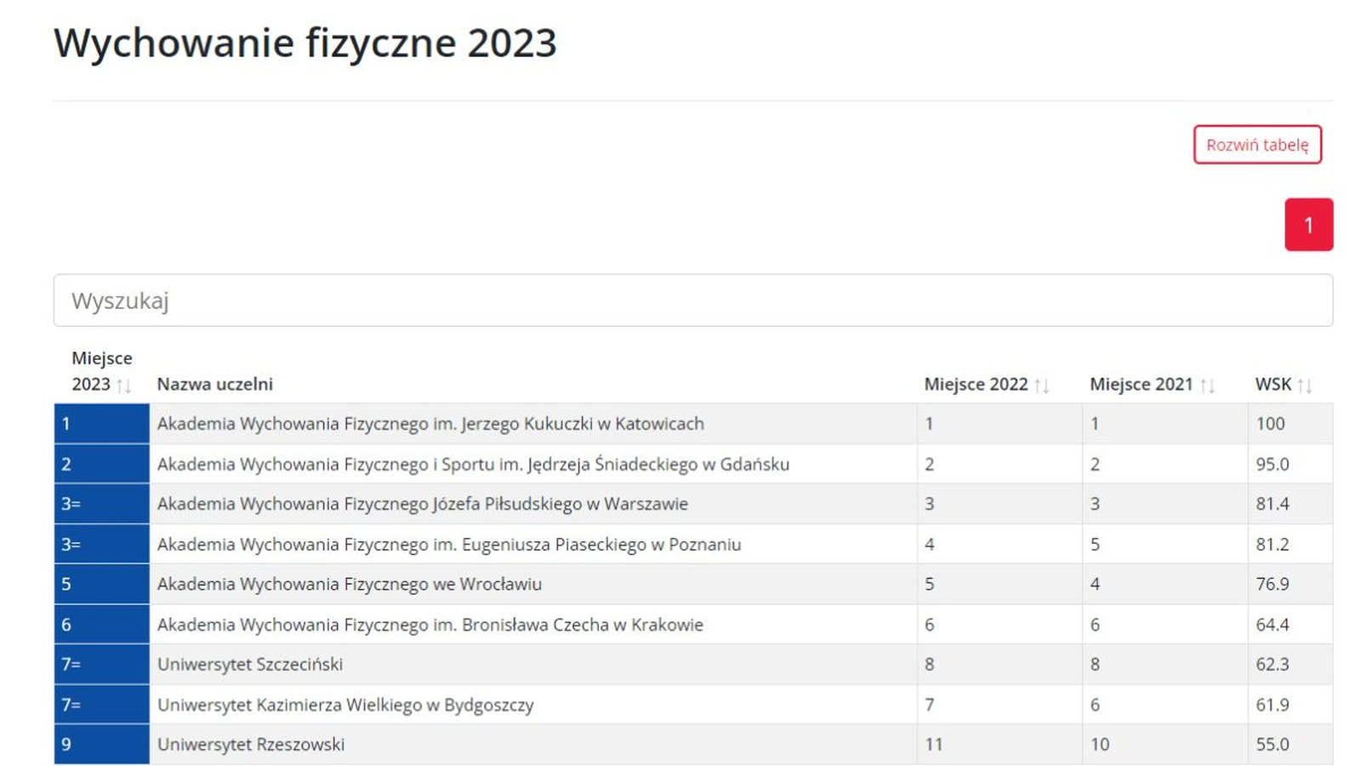The width and height of the screenshot is (1361, 766).
Task: Click the Miejsce 2022 header label
Action: pyautogui.click(x=976, y=384)
